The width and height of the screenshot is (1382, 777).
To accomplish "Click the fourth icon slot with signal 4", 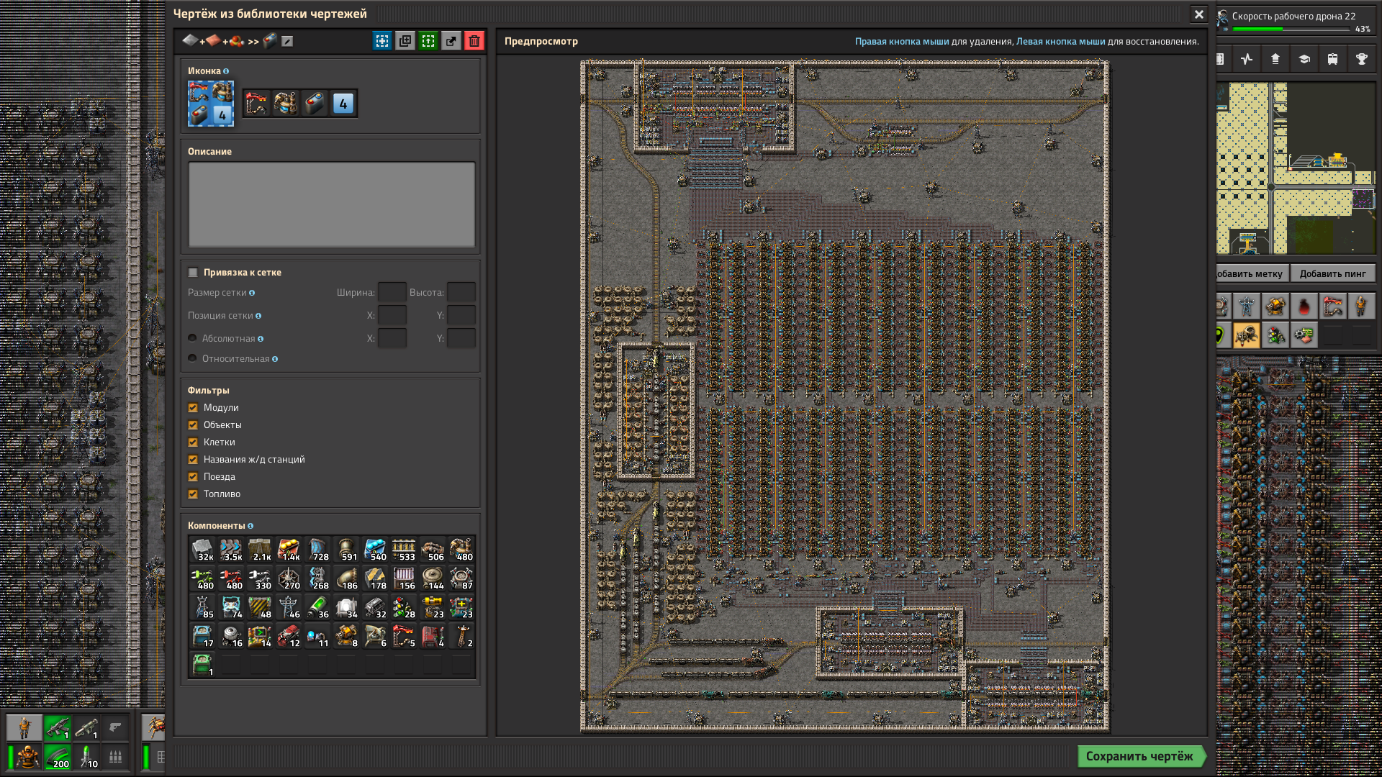I will [x=343, y=104].
